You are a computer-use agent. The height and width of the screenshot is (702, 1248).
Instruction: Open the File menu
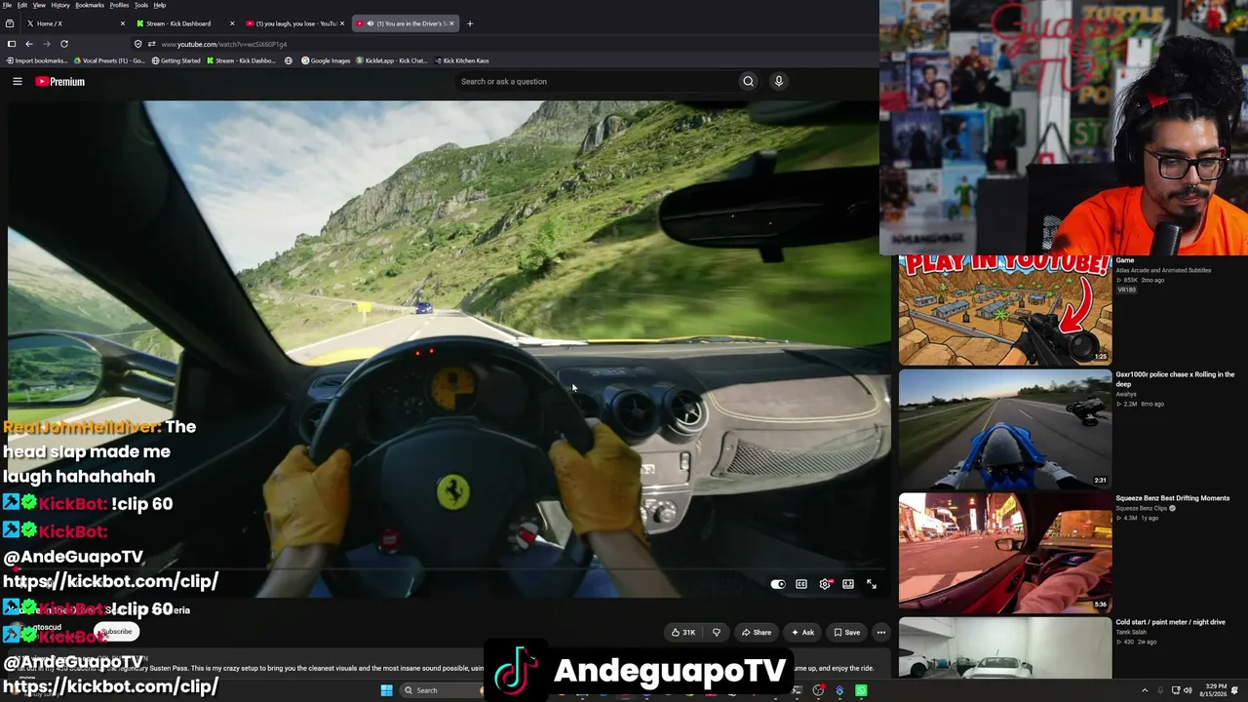tap(7, 5)
